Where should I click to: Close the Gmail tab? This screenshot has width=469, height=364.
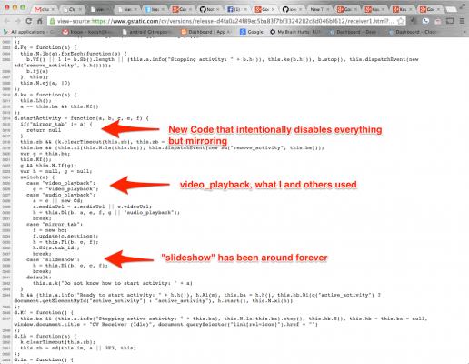point(53,9)
